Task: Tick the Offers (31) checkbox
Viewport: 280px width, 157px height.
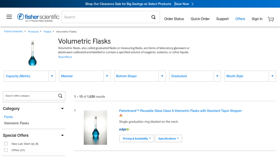Action: point(6,150)
